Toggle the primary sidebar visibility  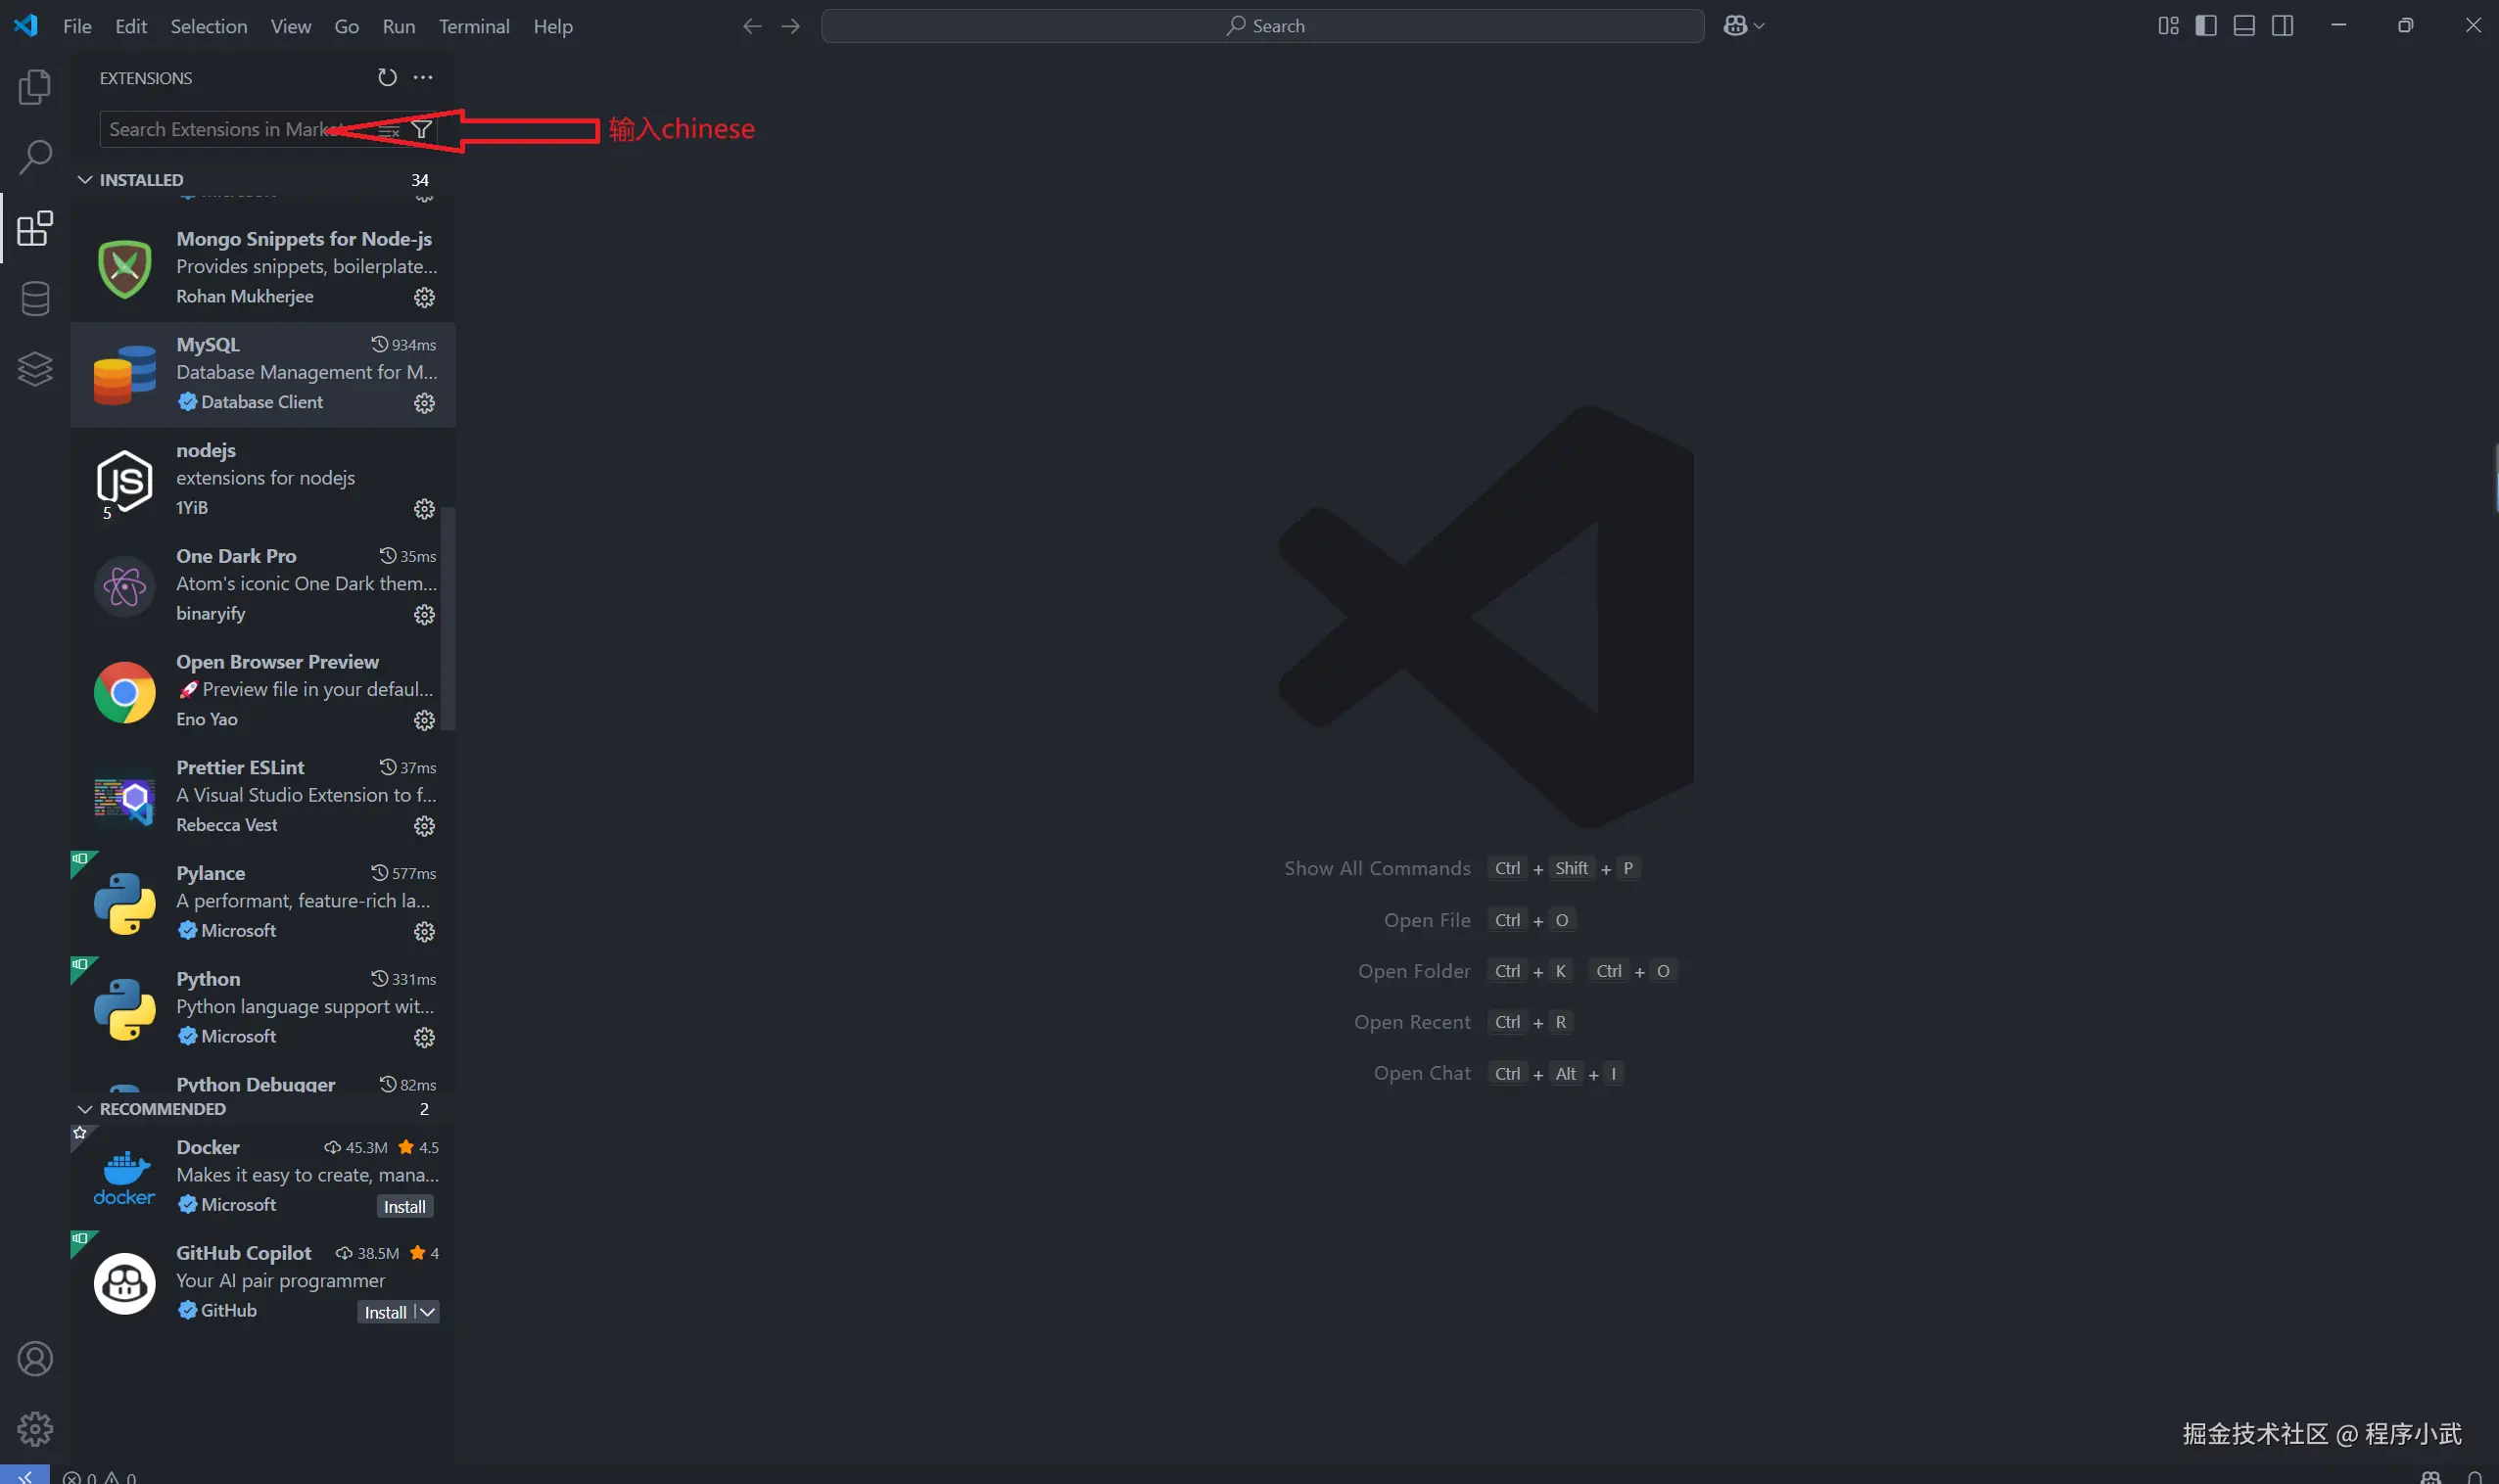(2206, 26)
